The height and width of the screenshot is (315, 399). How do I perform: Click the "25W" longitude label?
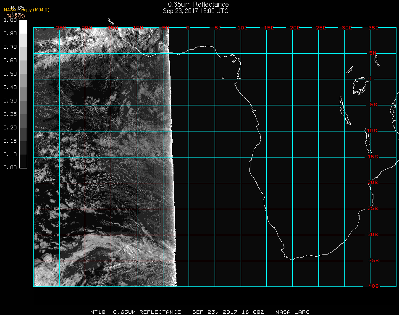tap(61, 28)
